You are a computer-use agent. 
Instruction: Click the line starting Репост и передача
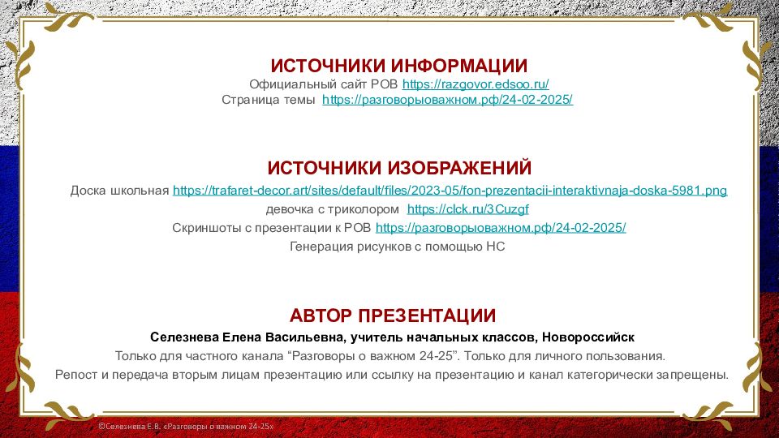(391, 375)
